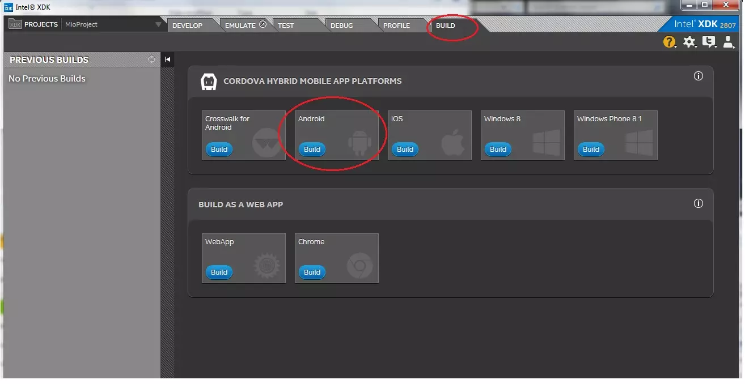Image resolution: width=745 pixels, height=384 pixels.
Task: Open the settings gear icon
Action: tap(689, 42)
